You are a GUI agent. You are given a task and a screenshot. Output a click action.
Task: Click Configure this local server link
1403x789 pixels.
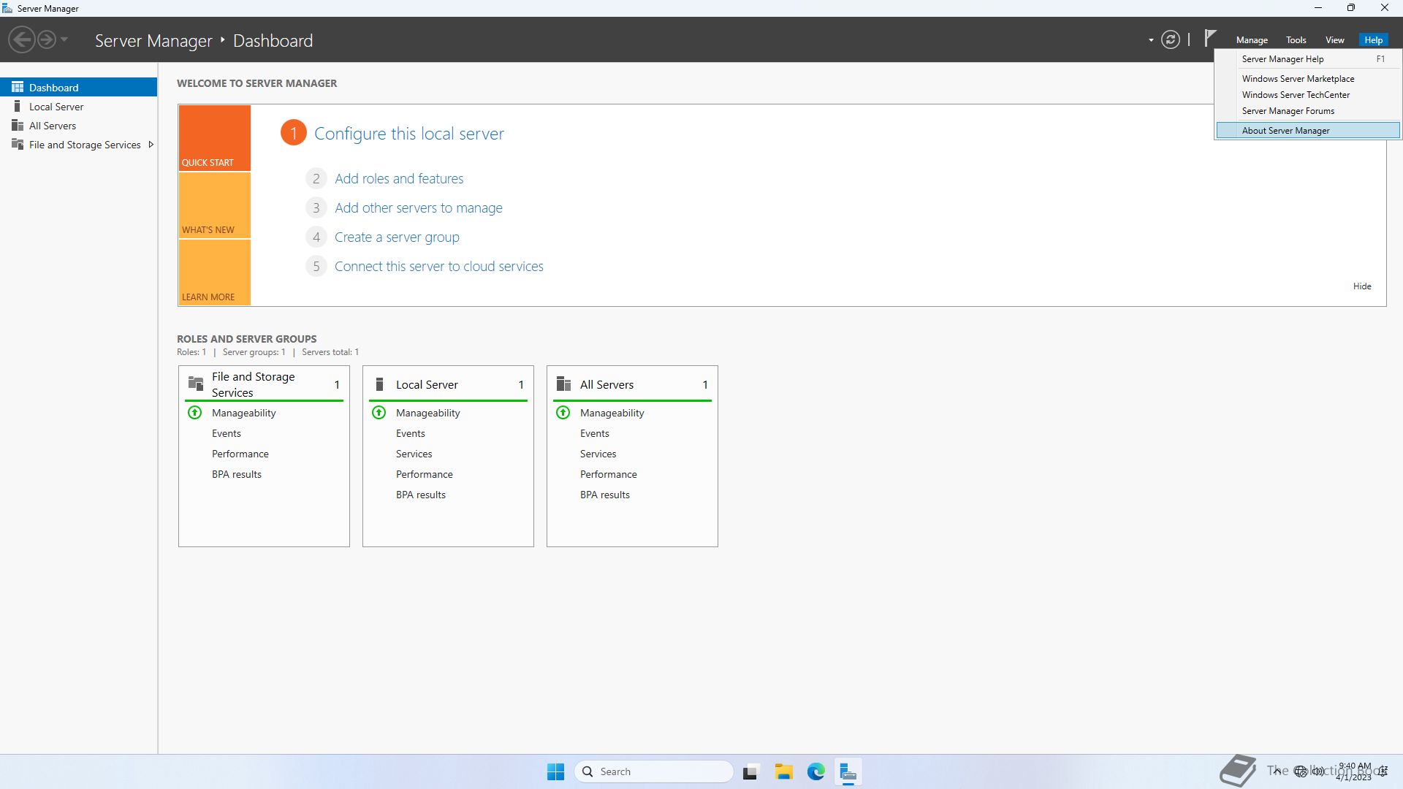point(409,134)
